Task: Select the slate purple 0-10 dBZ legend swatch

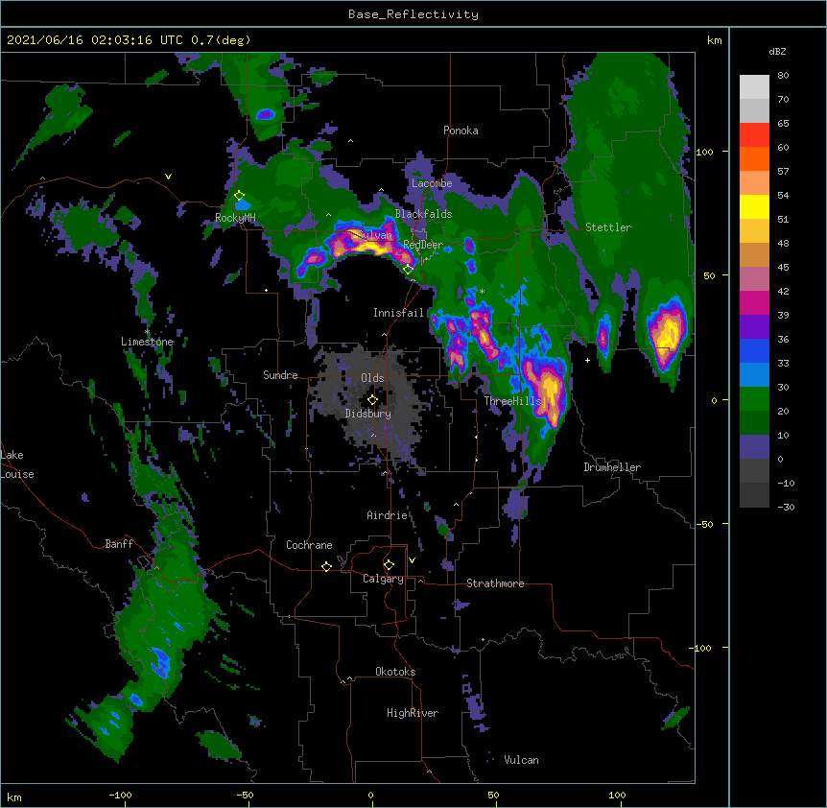Action: pyautogui.click(x=754, y=447)
